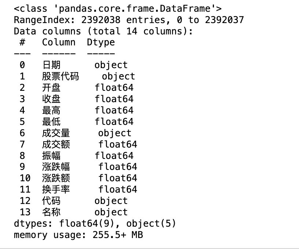This screenshot has width=299, height=249.
Task: Click the memory usage line
Action: [78, 235]
